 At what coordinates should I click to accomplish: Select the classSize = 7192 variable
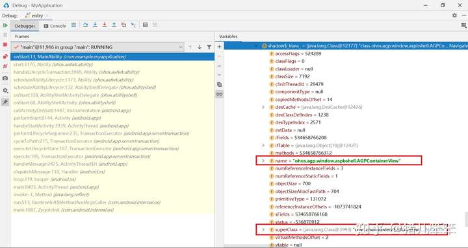(x=289, y=76)
